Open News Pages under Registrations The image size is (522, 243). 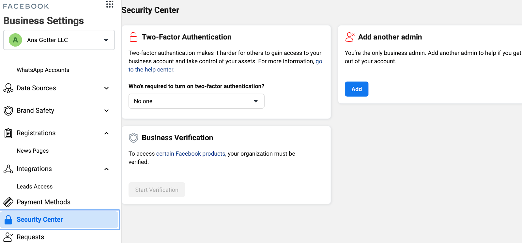[33, 151]
